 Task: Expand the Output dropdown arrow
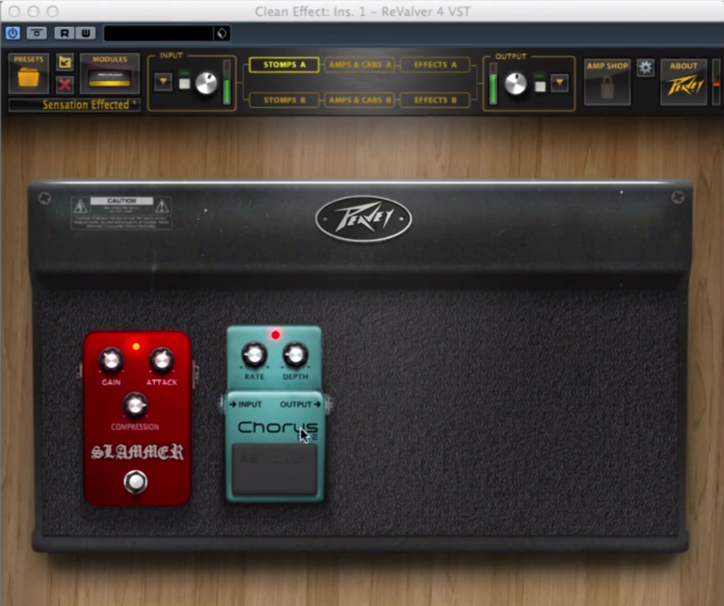pos(560,83)
